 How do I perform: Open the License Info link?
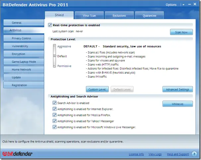click(136, 154)
